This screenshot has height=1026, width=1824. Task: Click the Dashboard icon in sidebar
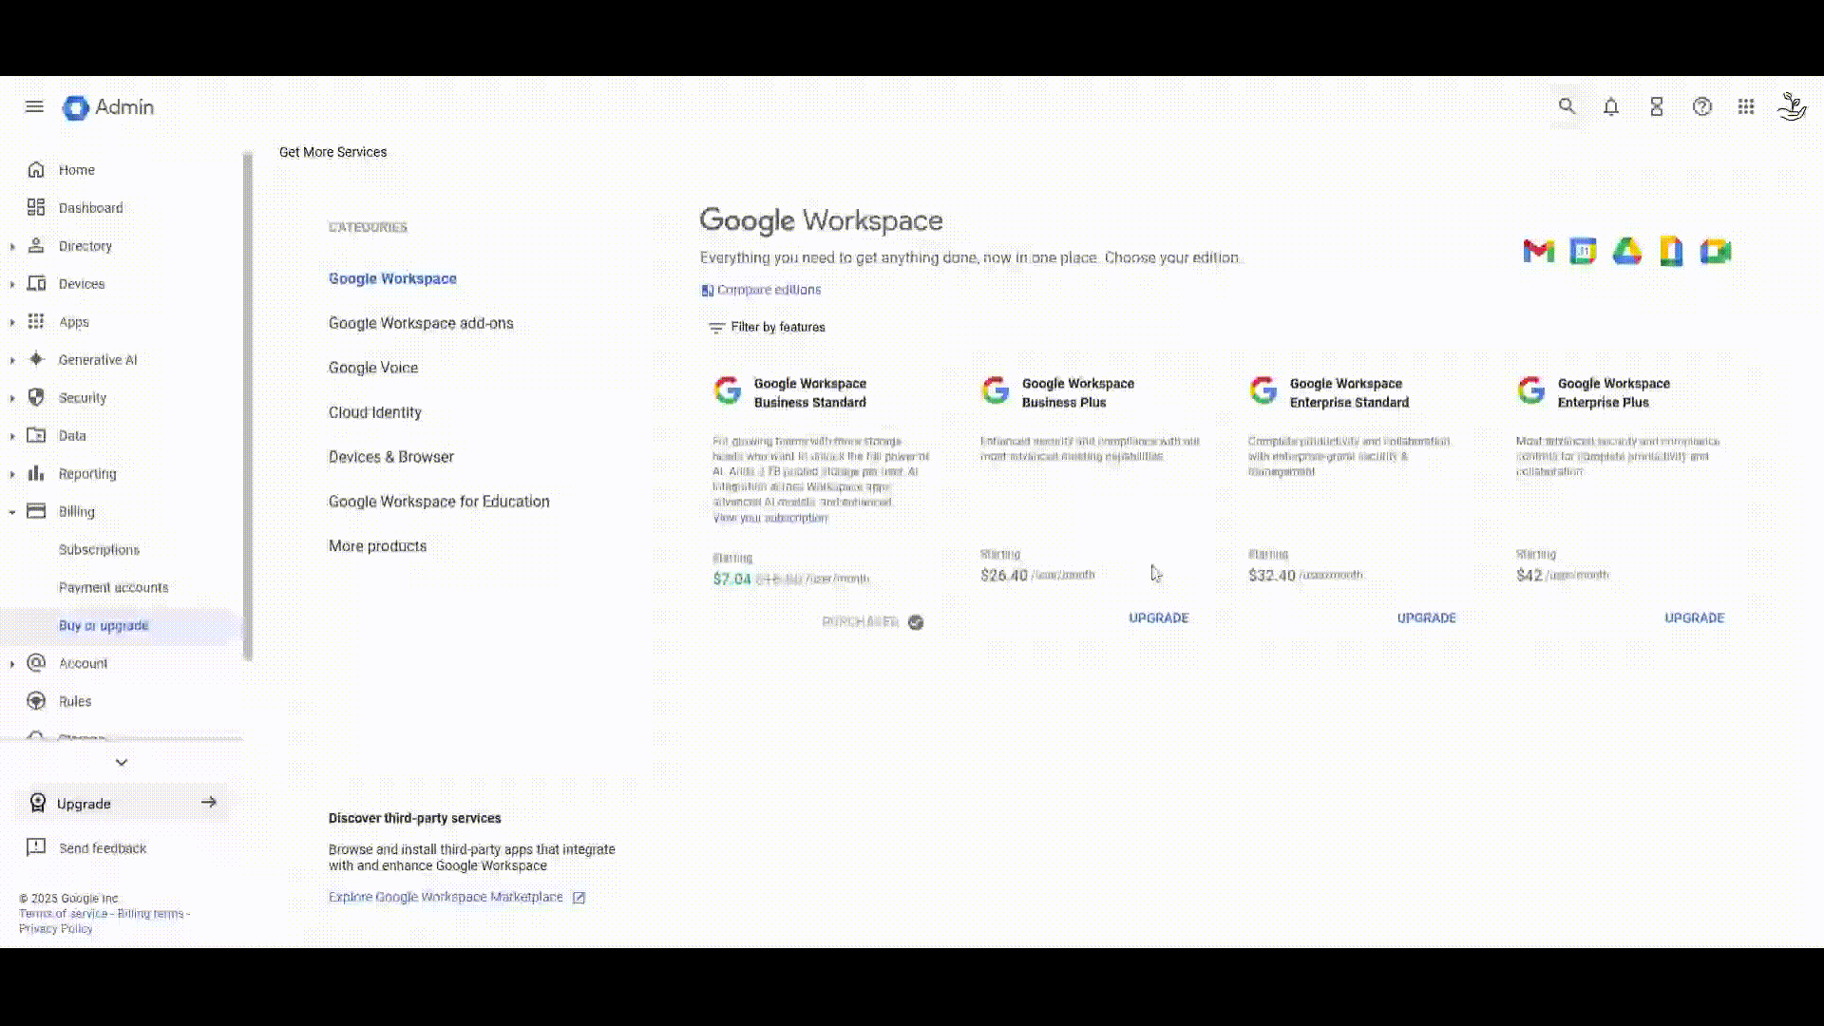36,208
